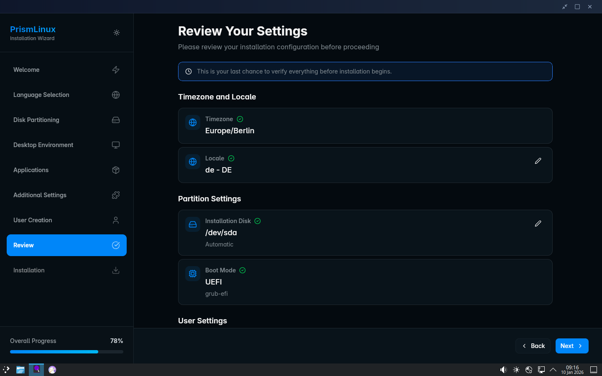This screenshot has height=376, width=602.
Task: Toggle the light/dark theme sun icon
Action: 117,33
